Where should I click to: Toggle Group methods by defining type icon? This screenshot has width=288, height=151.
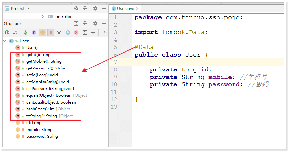tap(59, 32)
